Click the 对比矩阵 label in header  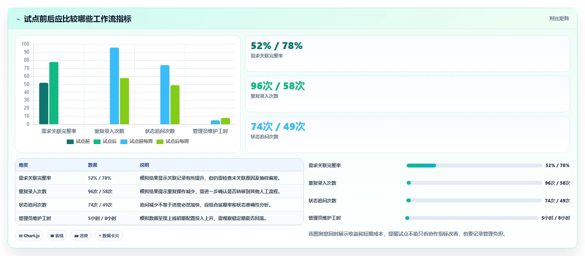pyautogui.click(x=559, y=18)
